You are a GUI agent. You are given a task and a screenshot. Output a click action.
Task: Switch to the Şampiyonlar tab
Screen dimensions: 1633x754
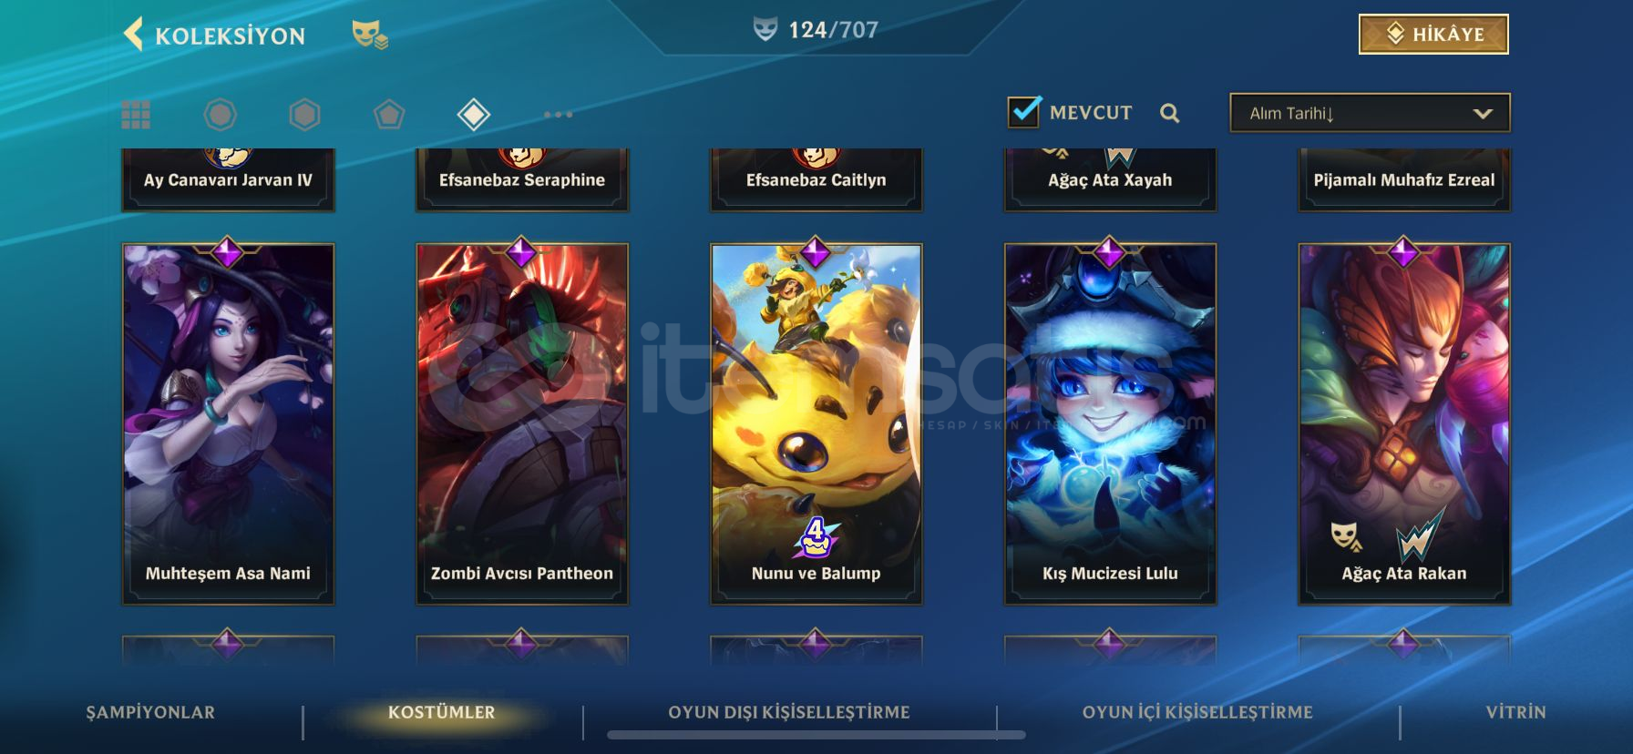pyautogui.click(x=150, y=712)
